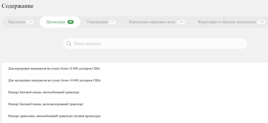Screen dimensions: 268x123
Task: Open the Нормативно-правовые акты tab
Action: pos(157,22)
